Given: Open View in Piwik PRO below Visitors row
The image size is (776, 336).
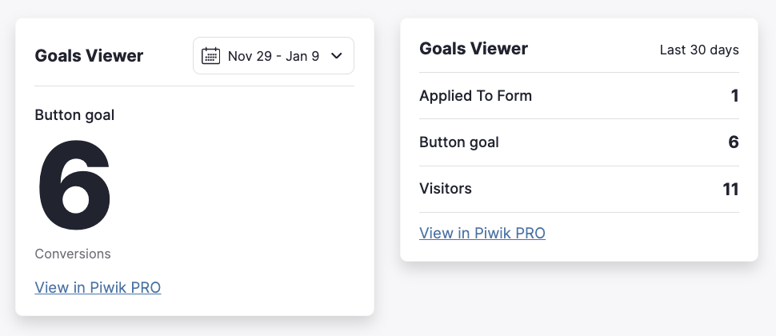Looking at the screenshot, I should point(482,233).
